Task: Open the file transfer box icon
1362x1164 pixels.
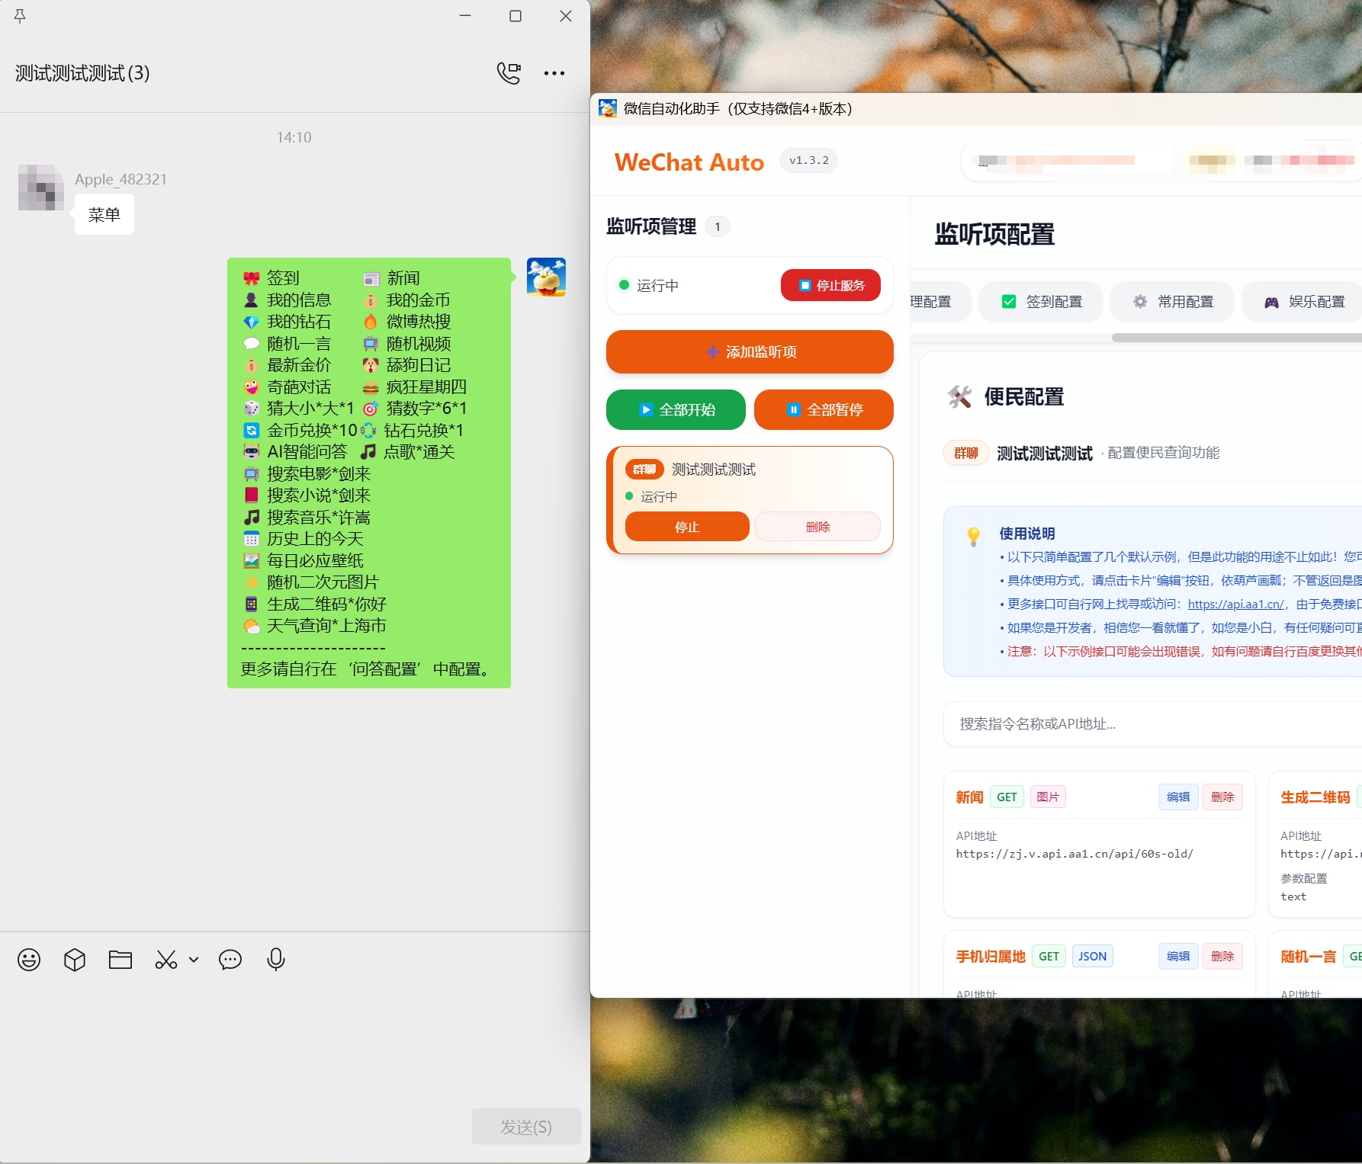Action: pyautogui.click(x=74, y=960)
